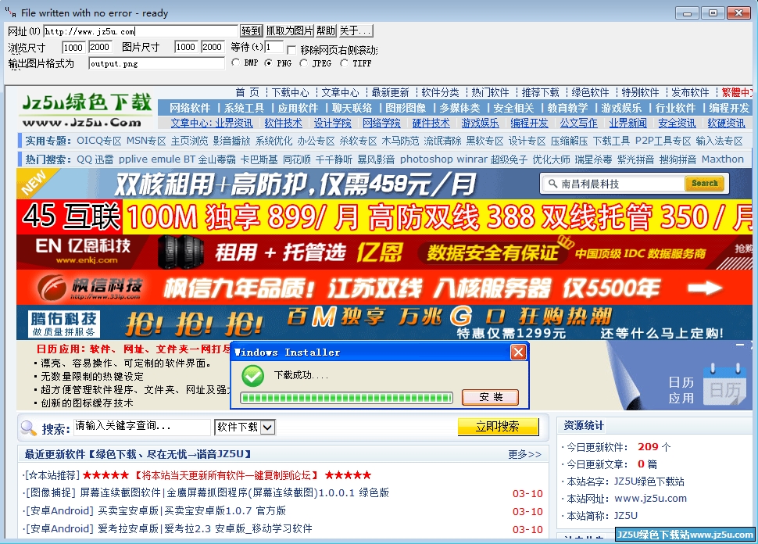This screenshot has width=758, height=544.
Task: Click the www.jz5u.com site address link
Action: 650,499
